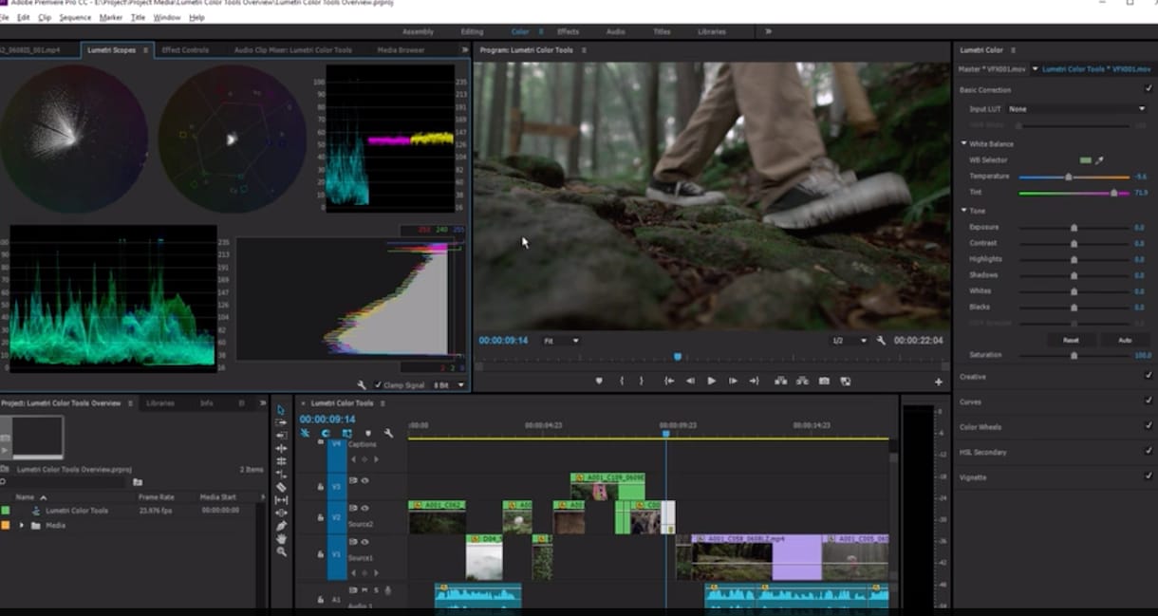
Task: Open the Media Browser tab
Action: coord(401,49)
